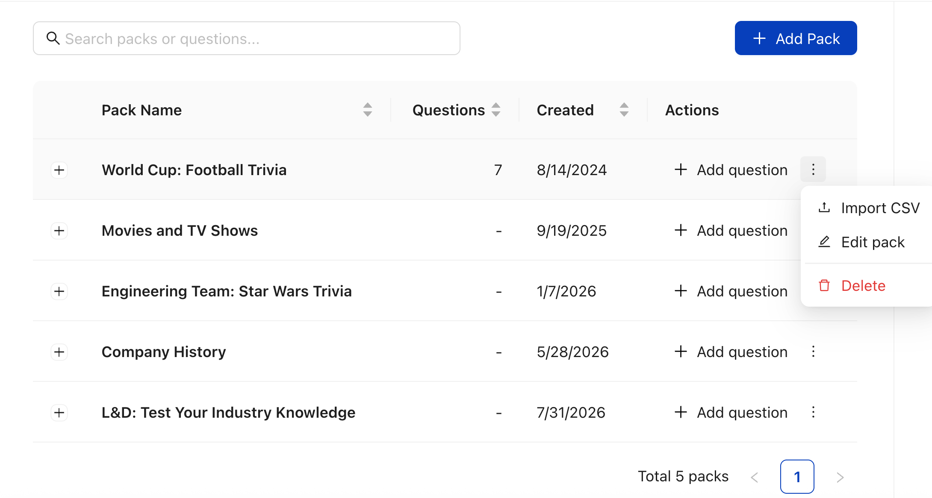
Task: Open the more options menu for World Cup: Football Trivia
Action: pyautogui.click(x=813, y=170)
